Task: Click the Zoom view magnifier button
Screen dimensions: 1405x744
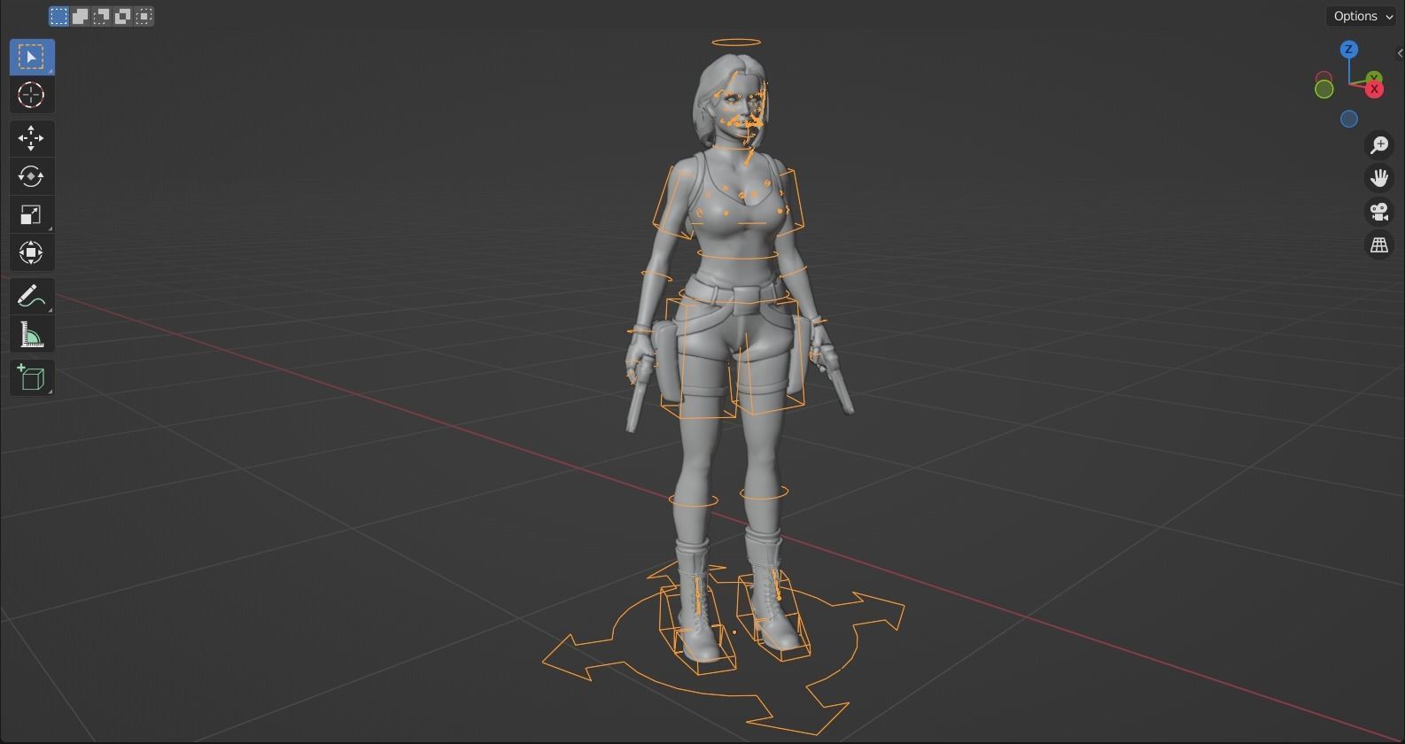Action: [x=1379, y=144]
